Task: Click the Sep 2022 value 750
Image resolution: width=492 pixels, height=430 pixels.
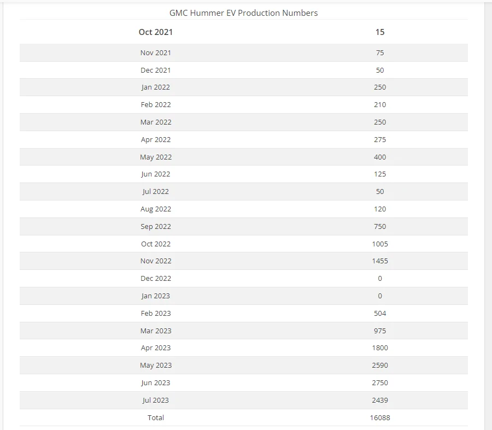Action: point(380,226)
